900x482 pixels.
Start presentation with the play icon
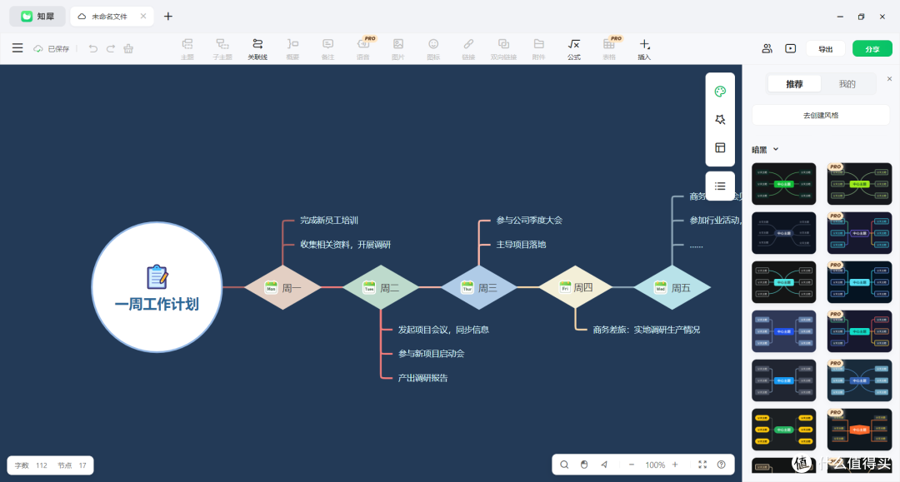790,49
